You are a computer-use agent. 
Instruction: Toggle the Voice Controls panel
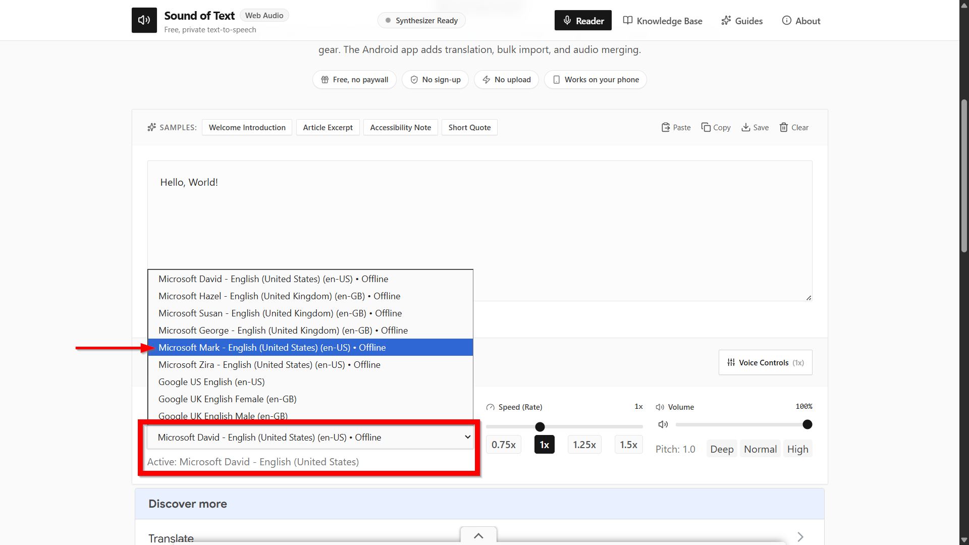click(765, 363)
